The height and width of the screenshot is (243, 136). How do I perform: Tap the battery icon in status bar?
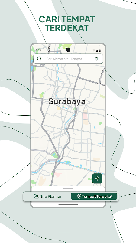pyautogui.click(x=100, y=50)
